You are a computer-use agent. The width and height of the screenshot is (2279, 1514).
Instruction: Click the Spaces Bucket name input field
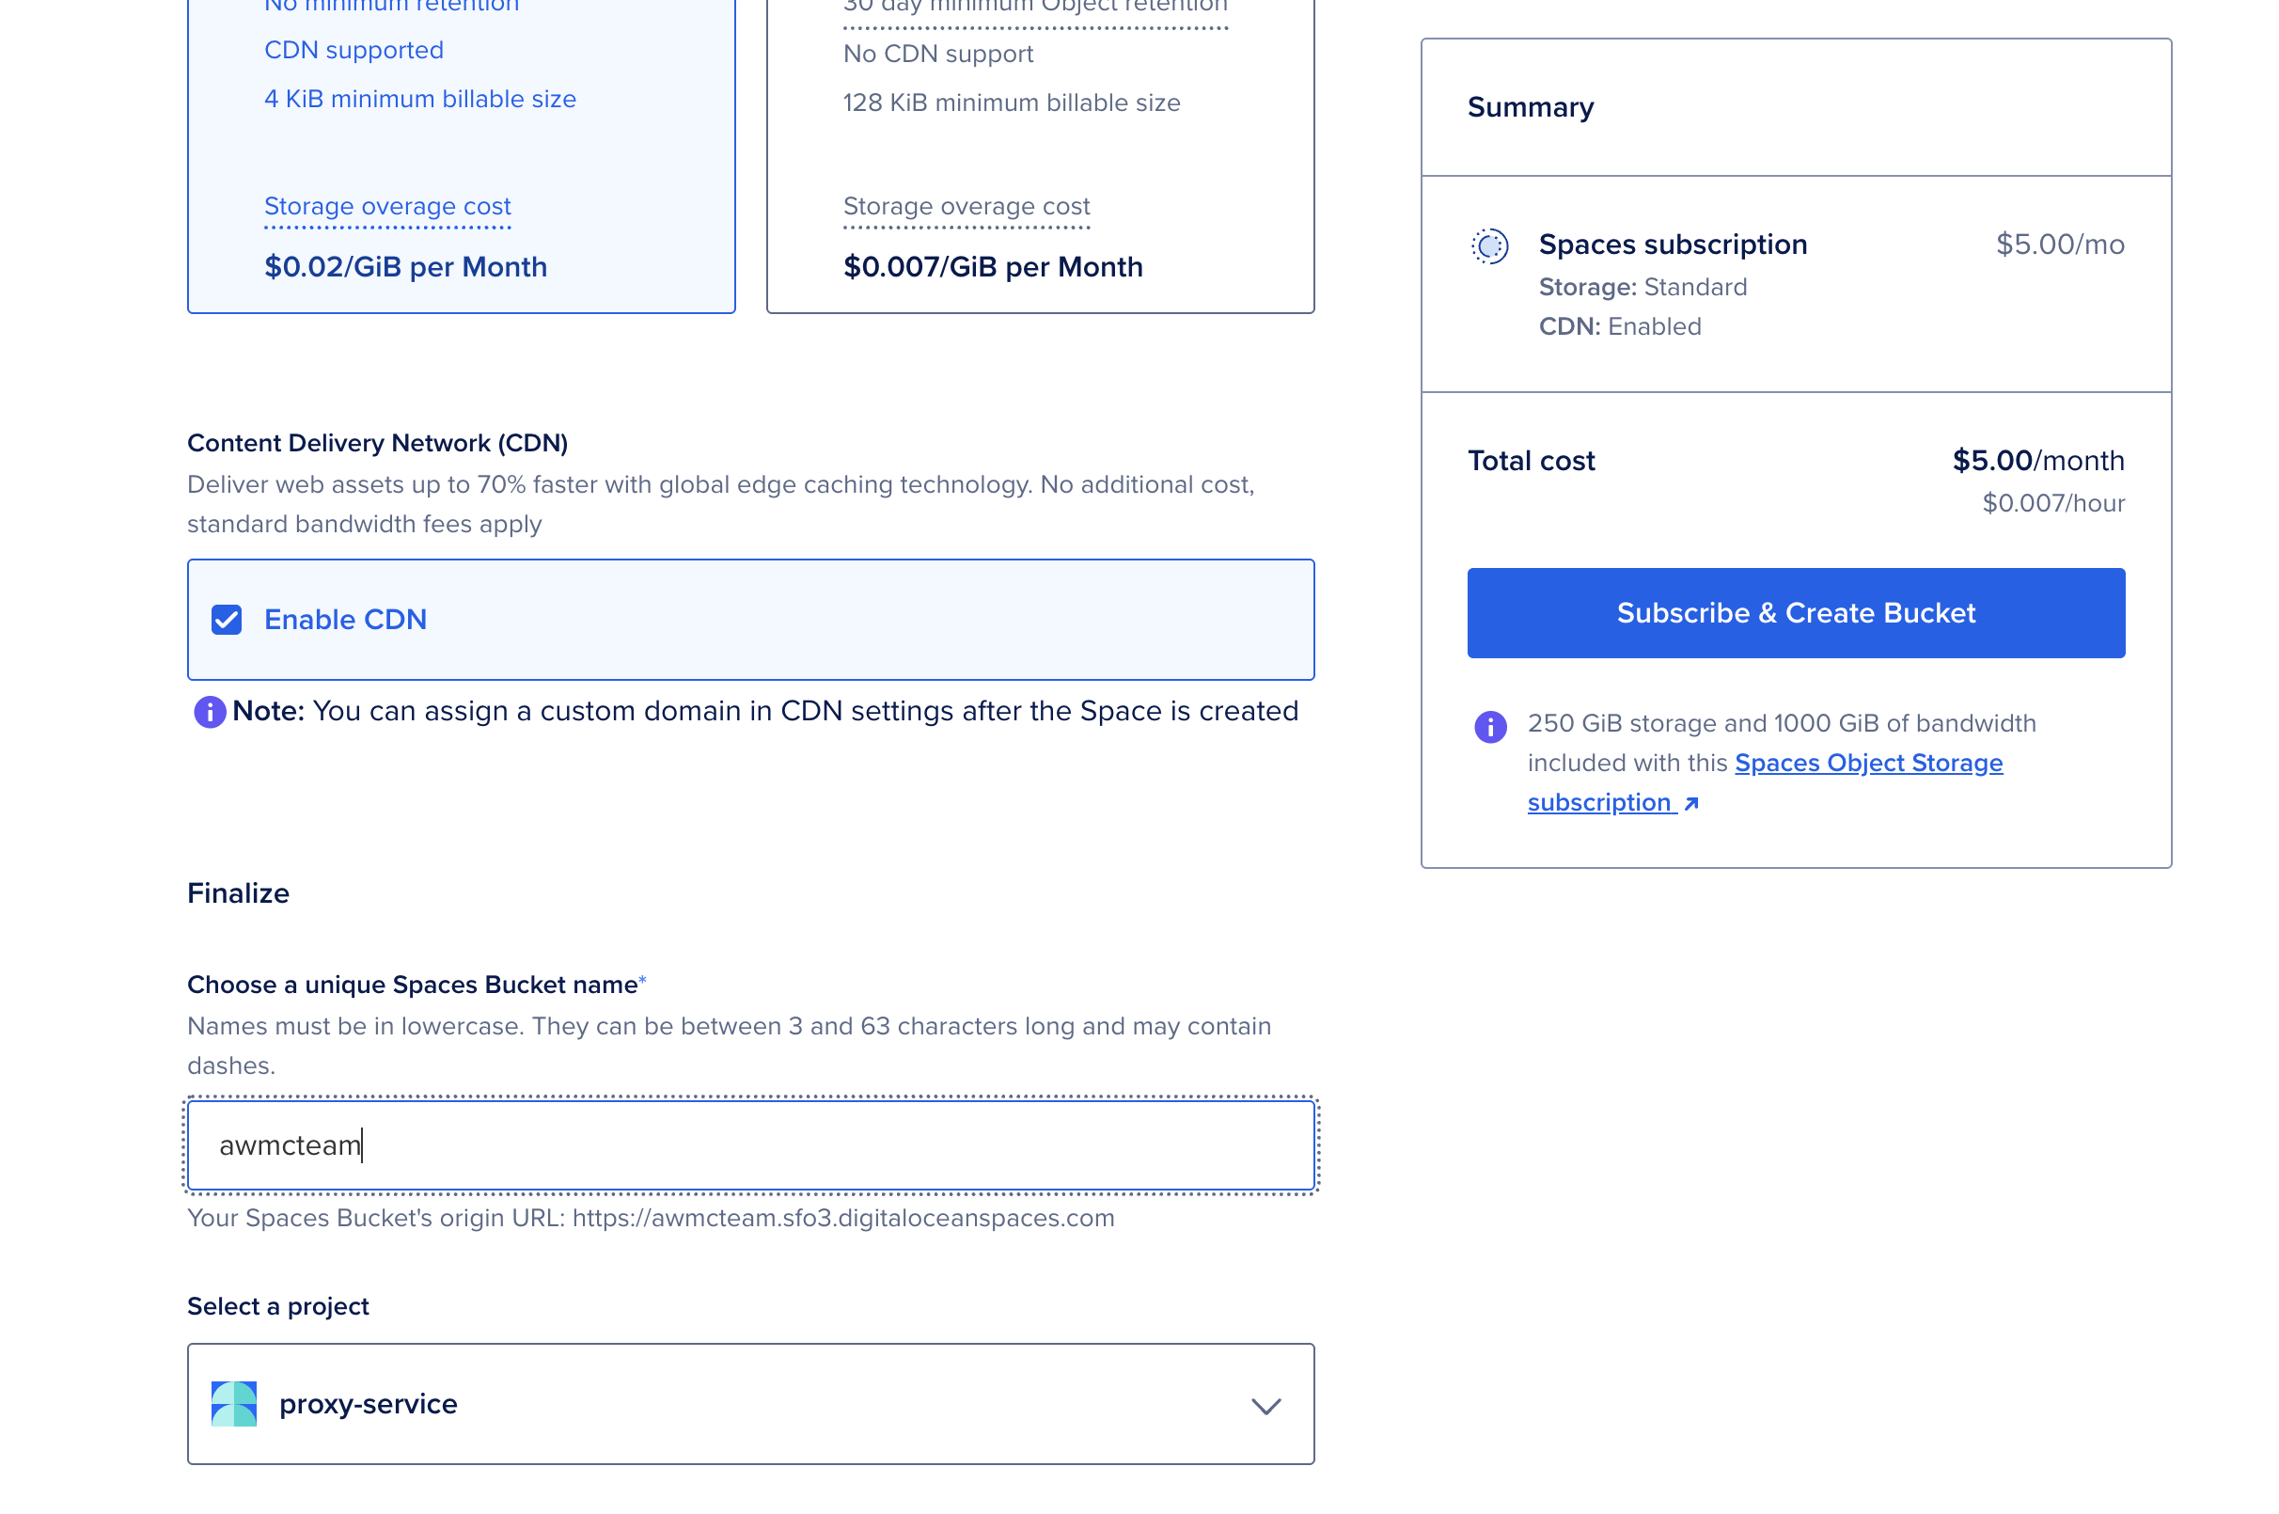click(x=750, y=1145)
